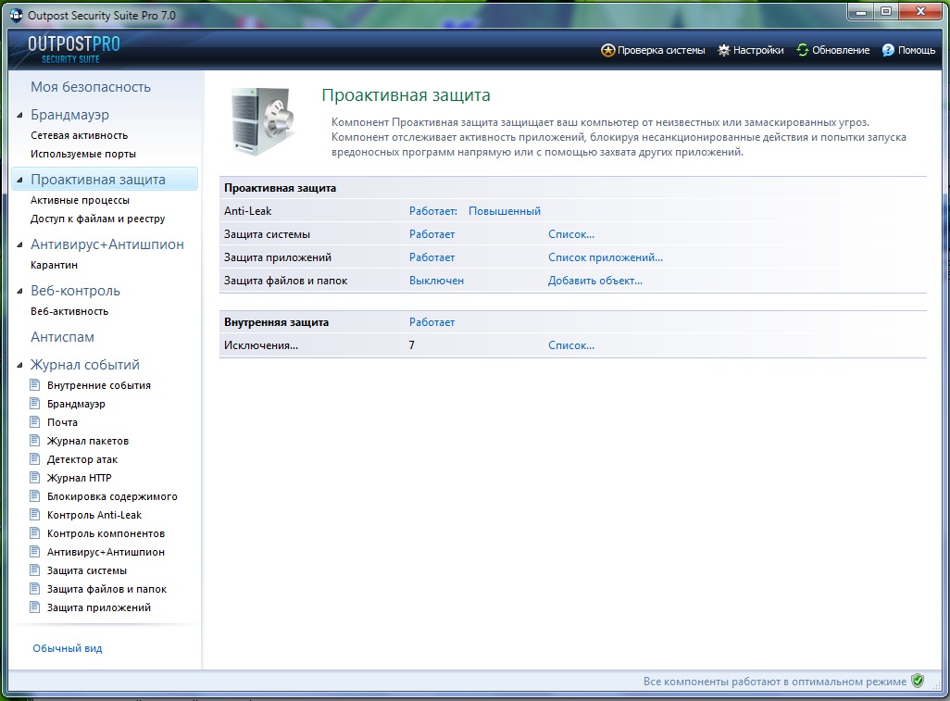Click the Проактивная защита server safe image
This screenshot has width=950, height=701.
pos(262,120)
